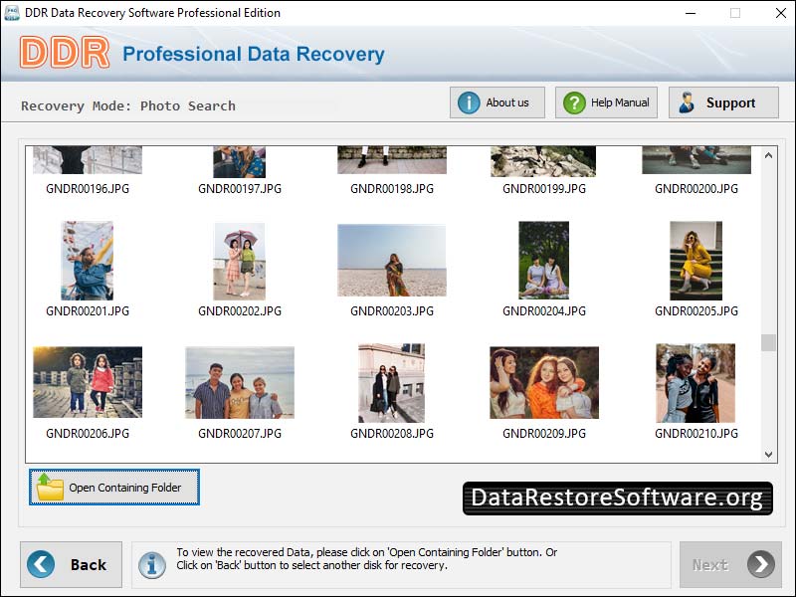Image resolution: width=796 pixels, height=597 pixels.
Task: Click the disabled Next button label
Action: click(709, 565)
